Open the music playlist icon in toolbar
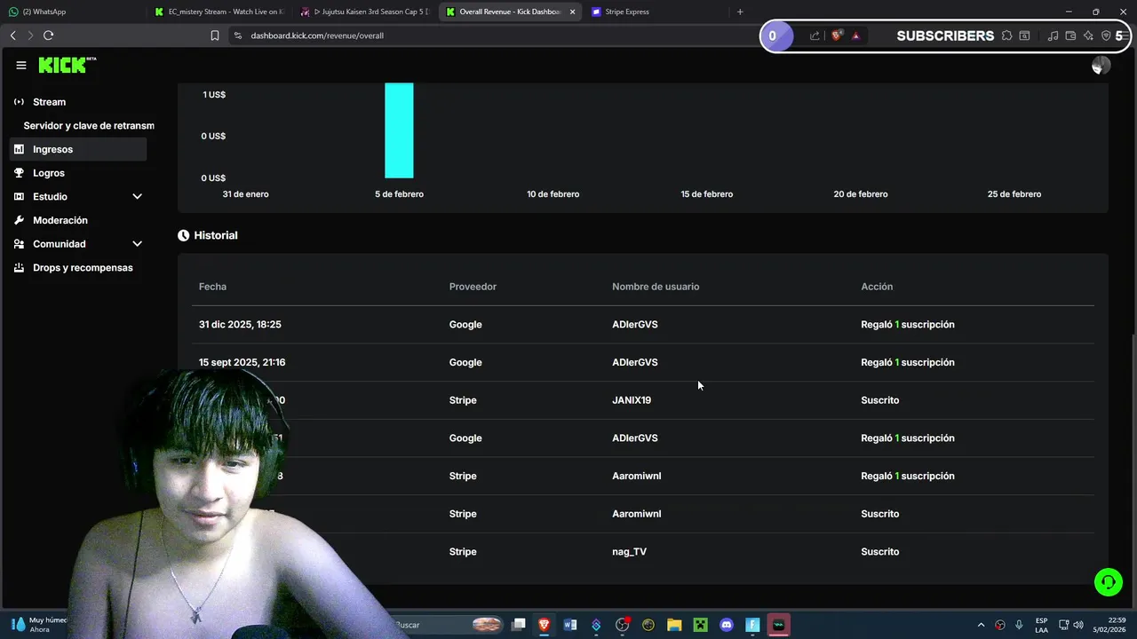1137x639 pixels. (1053, 35)
